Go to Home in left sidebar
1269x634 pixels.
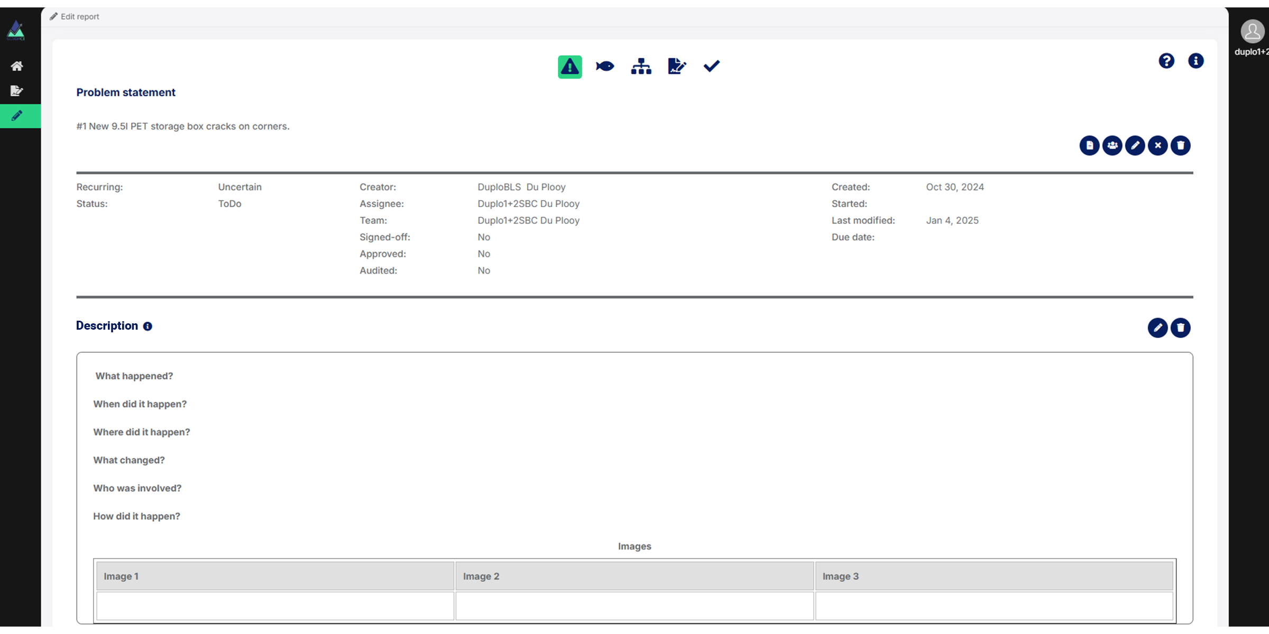pos(17,66)
